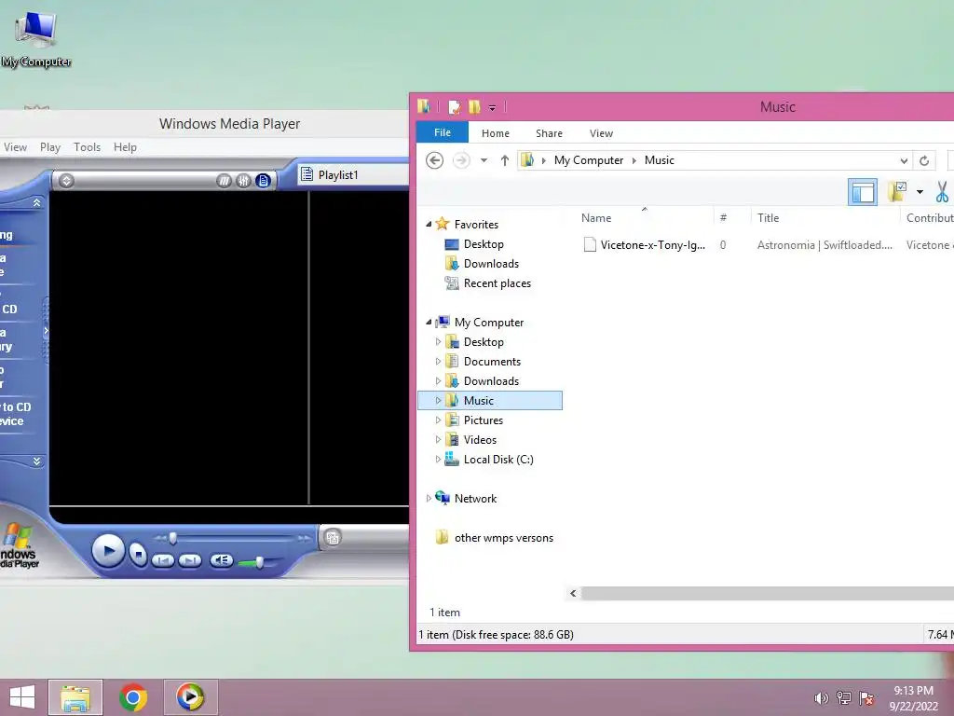The image size is (954, 716).
Task: Switch to the View ribbon tab in Explorer
Action: (x=601, y=133)
